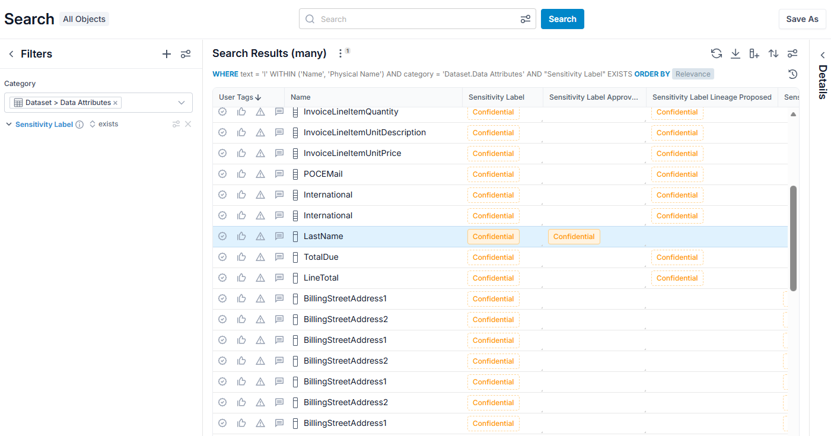Open the Category dropdown arrow
831x436 pixels.
coord(182,103)
